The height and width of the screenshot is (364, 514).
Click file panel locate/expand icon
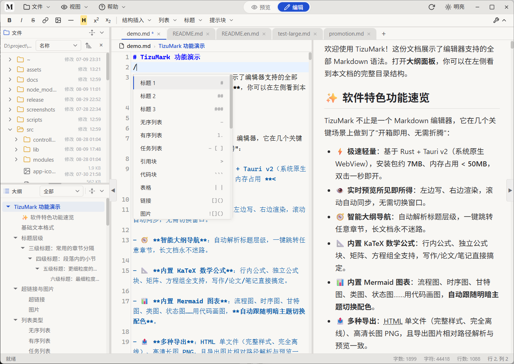click(92, 33)
